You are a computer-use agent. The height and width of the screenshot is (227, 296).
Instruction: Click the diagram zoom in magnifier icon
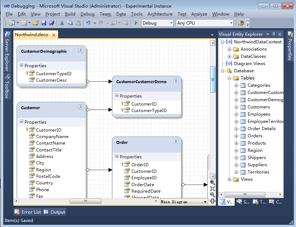click(213, 183)
